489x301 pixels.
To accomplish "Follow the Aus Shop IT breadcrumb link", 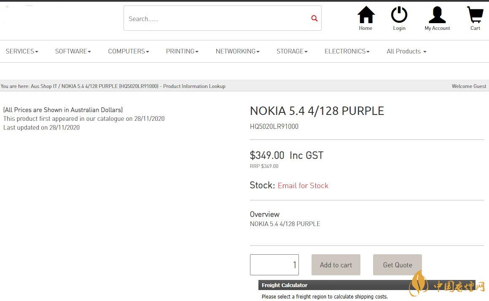I will 44,86.
